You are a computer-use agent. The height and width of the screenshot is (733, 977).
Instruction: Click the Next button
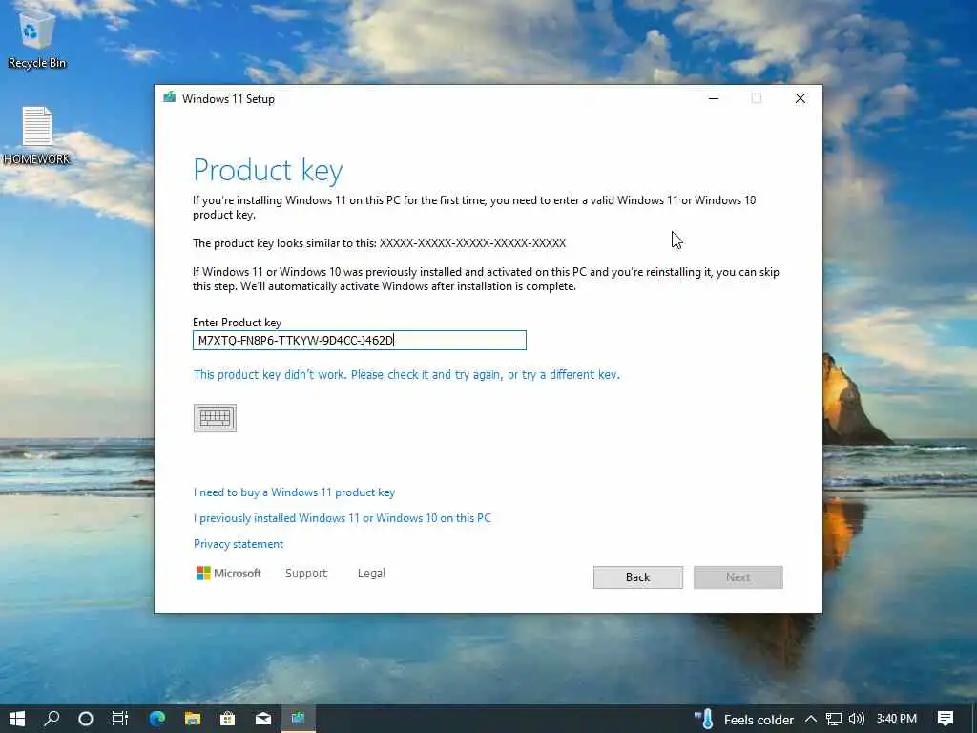pyautogui.click(x=738, y=577)
